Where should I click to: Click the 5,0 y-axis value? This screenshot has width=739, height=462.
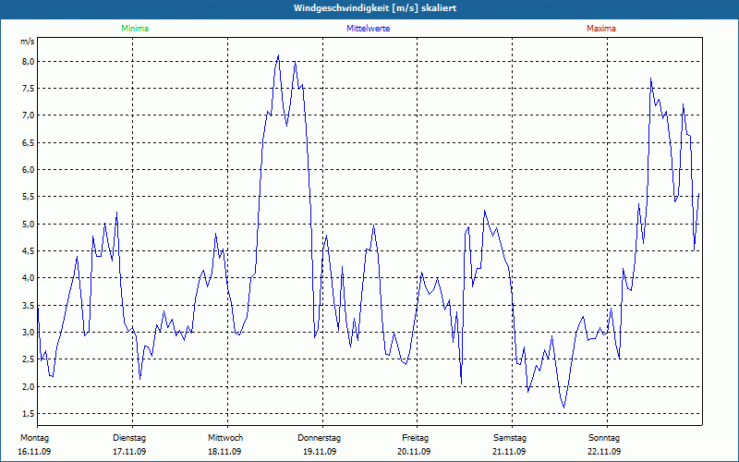[x=28, y=224]
